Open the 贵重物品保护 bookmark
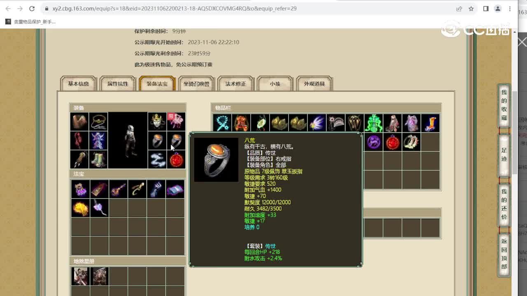This screenshot has height=296, width=527. (x=31, y=21)
